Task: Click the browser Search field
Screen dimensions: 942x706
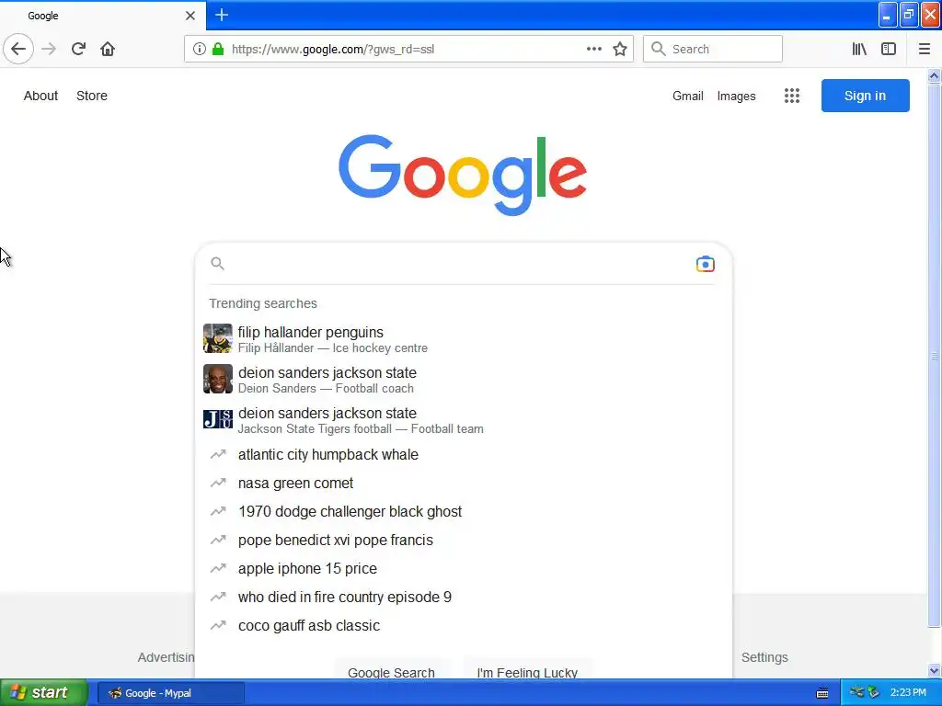Action: tap(713, 49)
